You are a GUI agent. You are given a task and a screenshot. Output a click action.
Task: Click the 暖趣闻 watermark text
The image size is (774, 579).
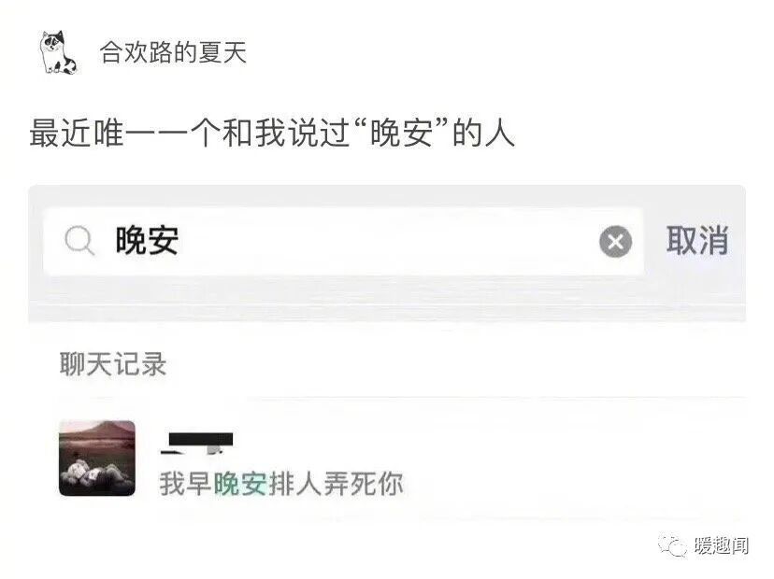[x=721, y=545]
